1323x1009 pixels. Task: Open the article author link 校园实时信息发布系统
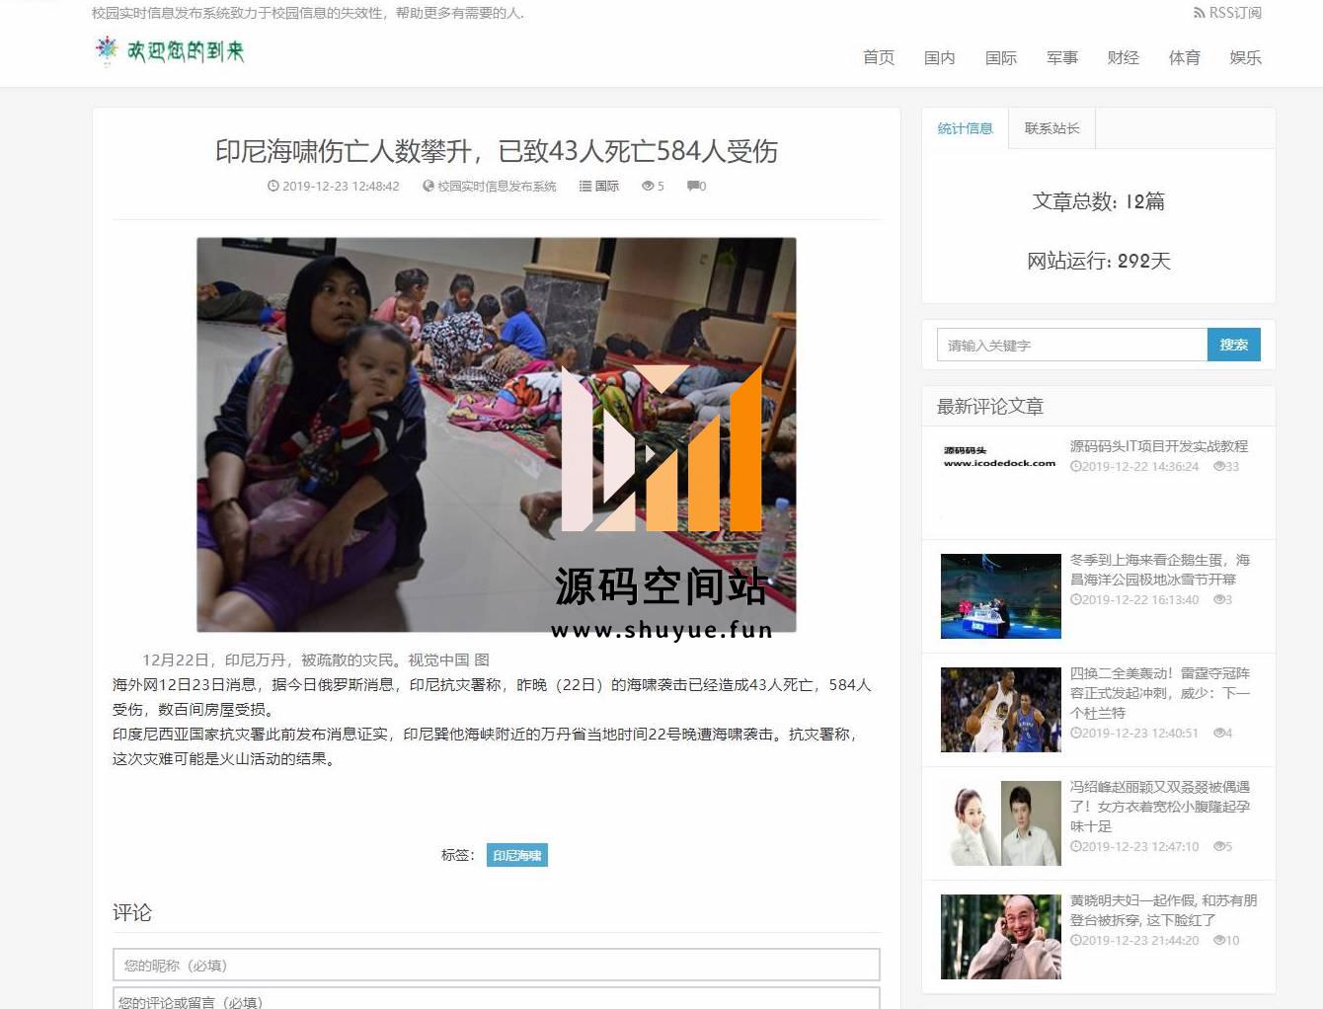tap(497, 186)
